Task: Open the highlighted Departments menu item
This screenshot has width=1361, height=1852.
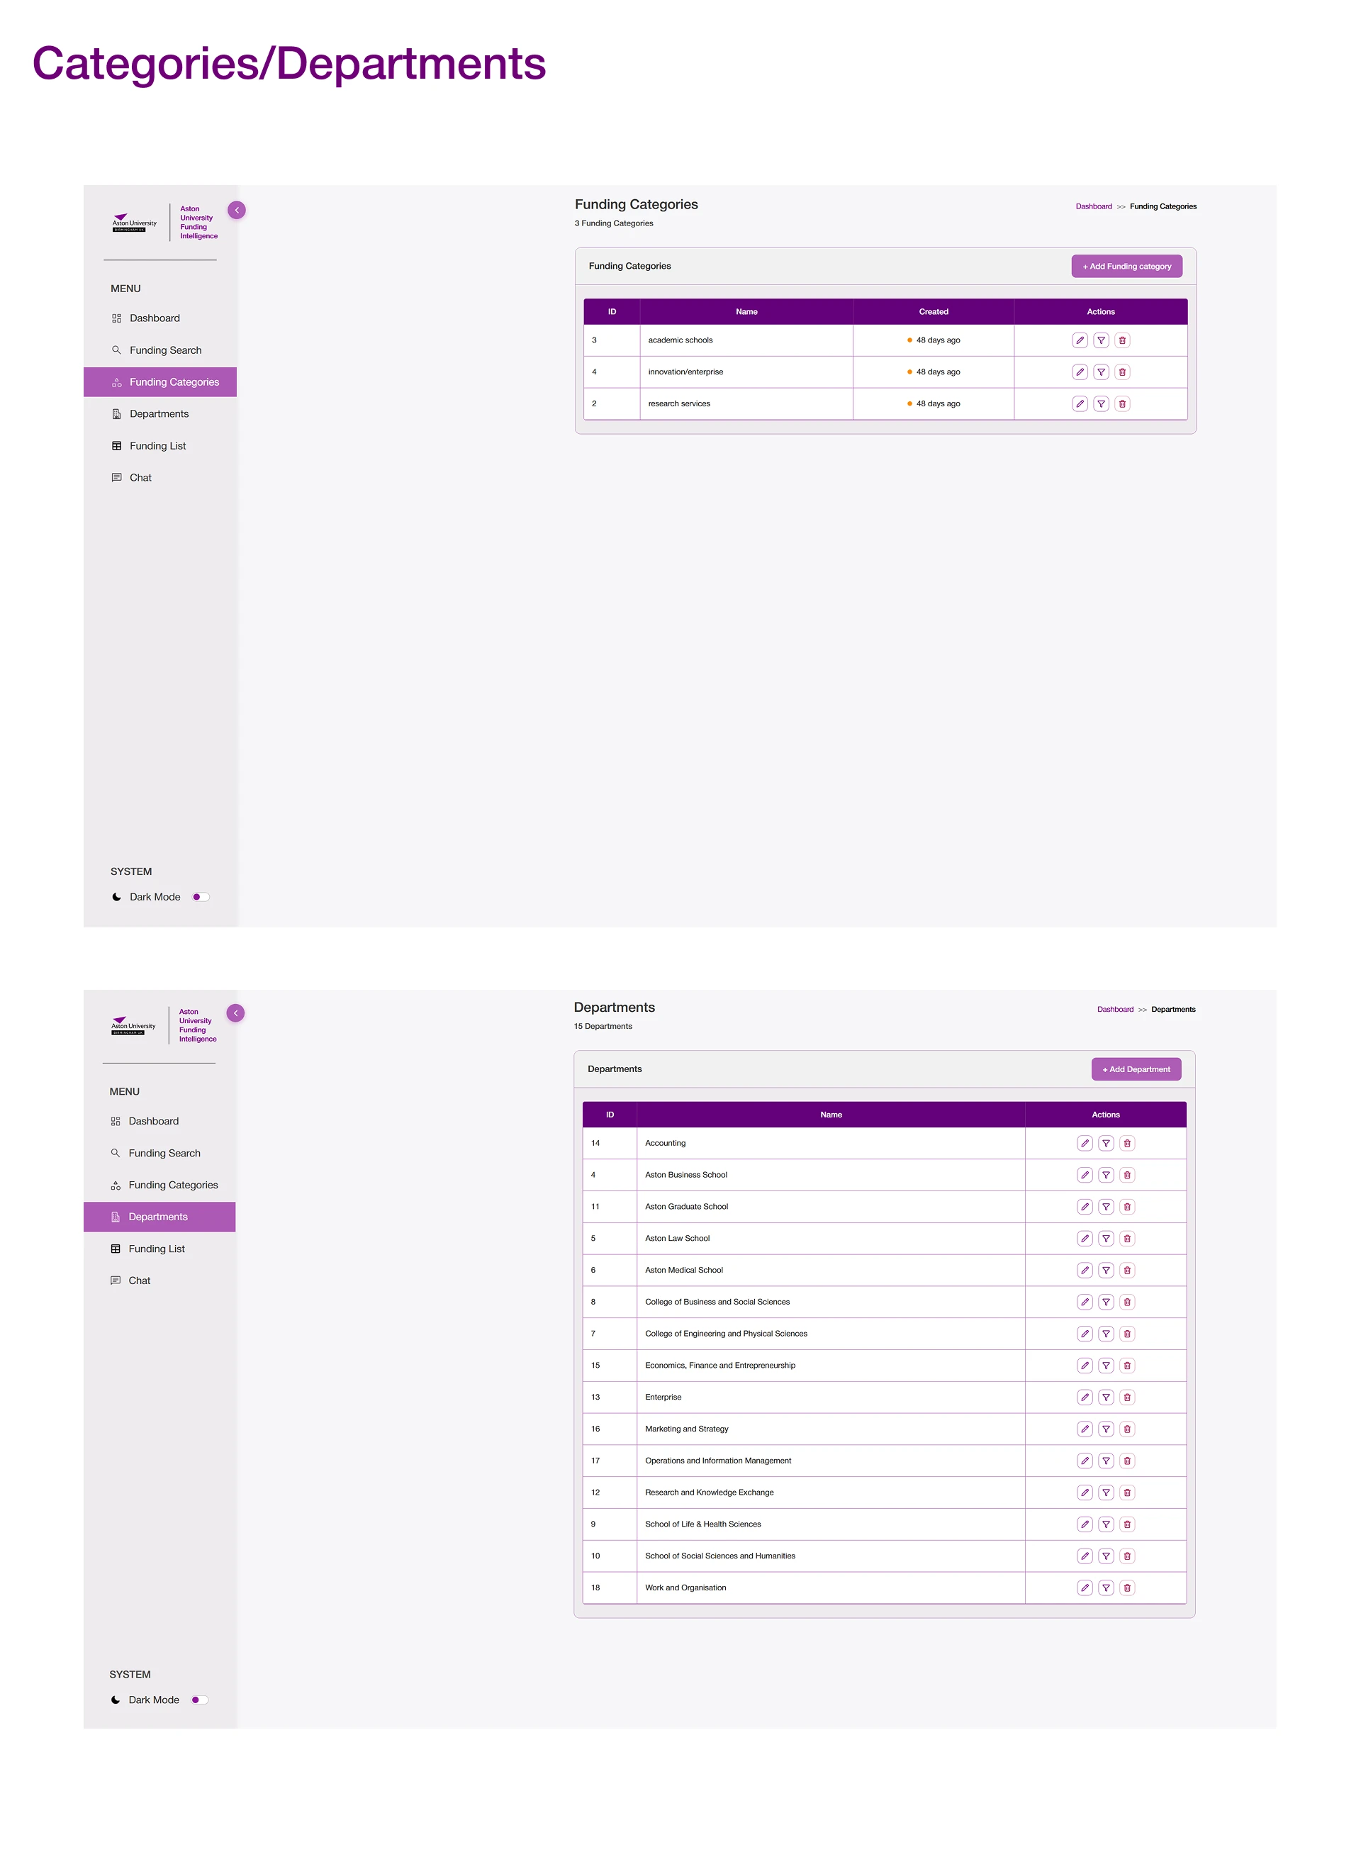Action: (158, 1217)
